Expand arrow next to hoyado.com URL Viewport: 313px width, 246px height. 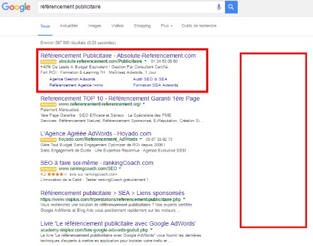point(140,139)
